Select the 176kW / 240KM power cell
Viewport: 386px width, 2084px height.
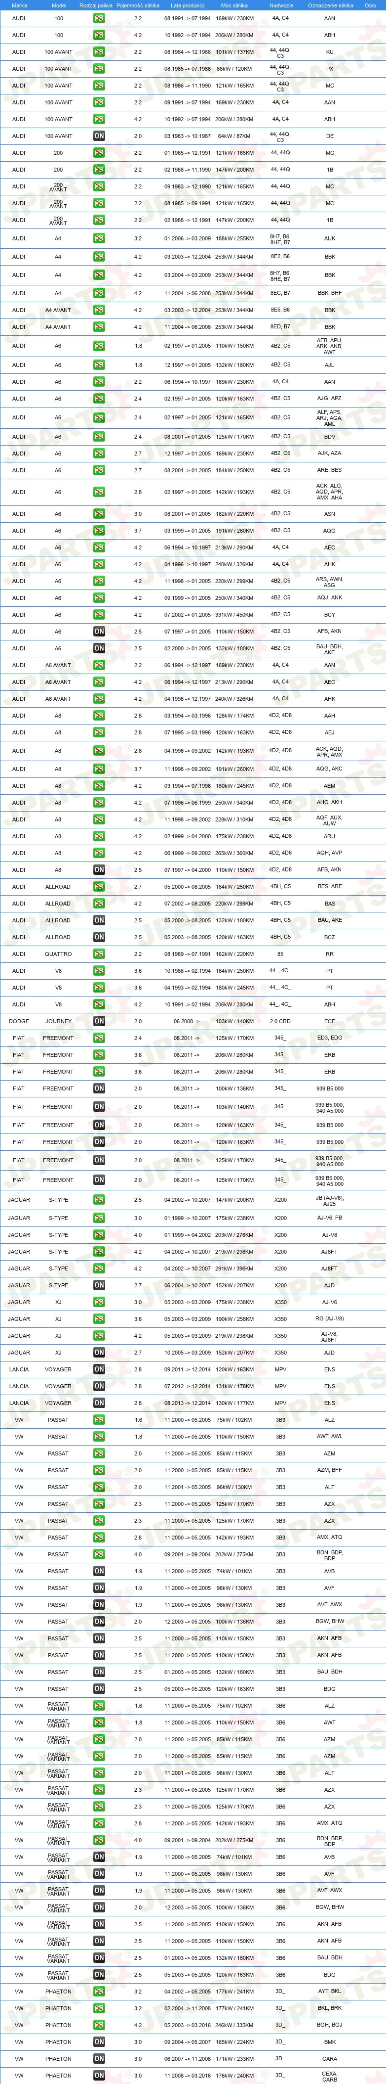click(234, 2075)
